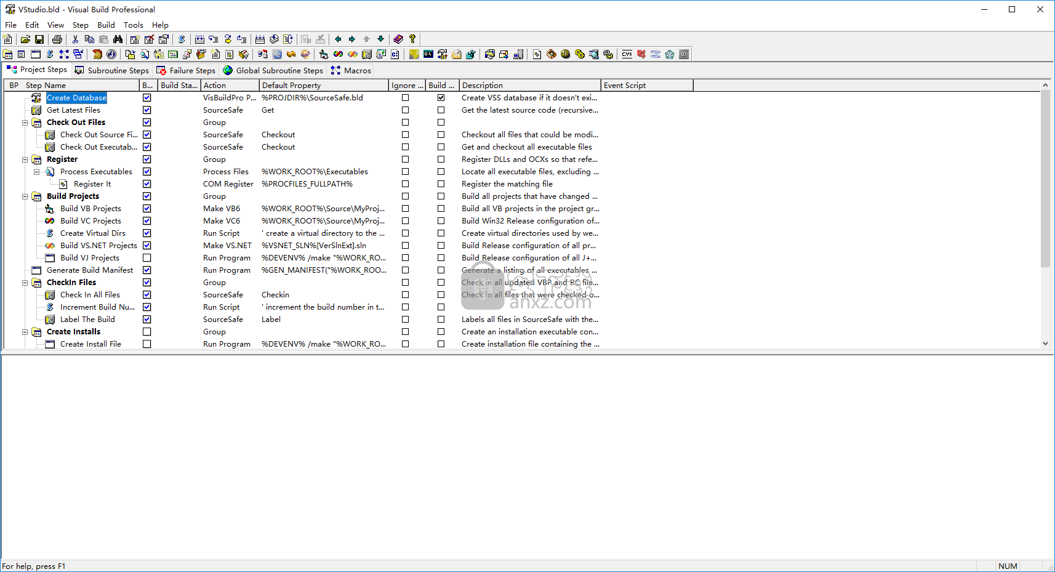Select the Build VS.NET Projects step
1055x572 pixels.
coord(98,245)
